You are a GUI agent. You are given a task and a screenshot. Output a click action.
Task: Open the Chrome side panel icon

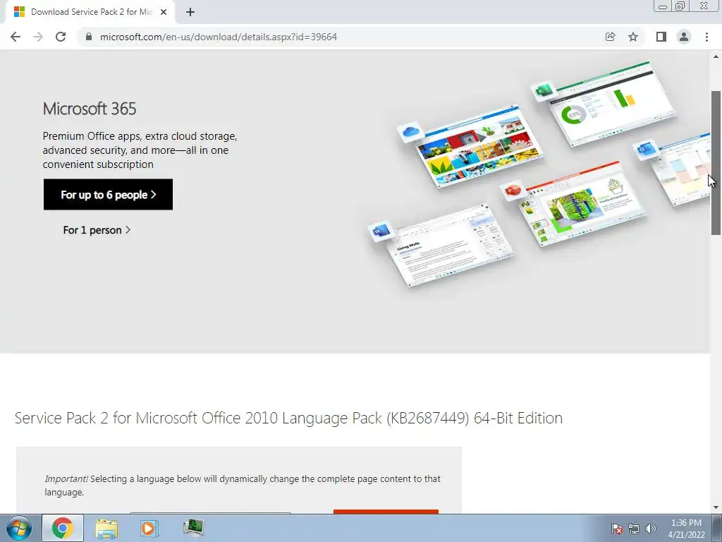click(661, 37)
